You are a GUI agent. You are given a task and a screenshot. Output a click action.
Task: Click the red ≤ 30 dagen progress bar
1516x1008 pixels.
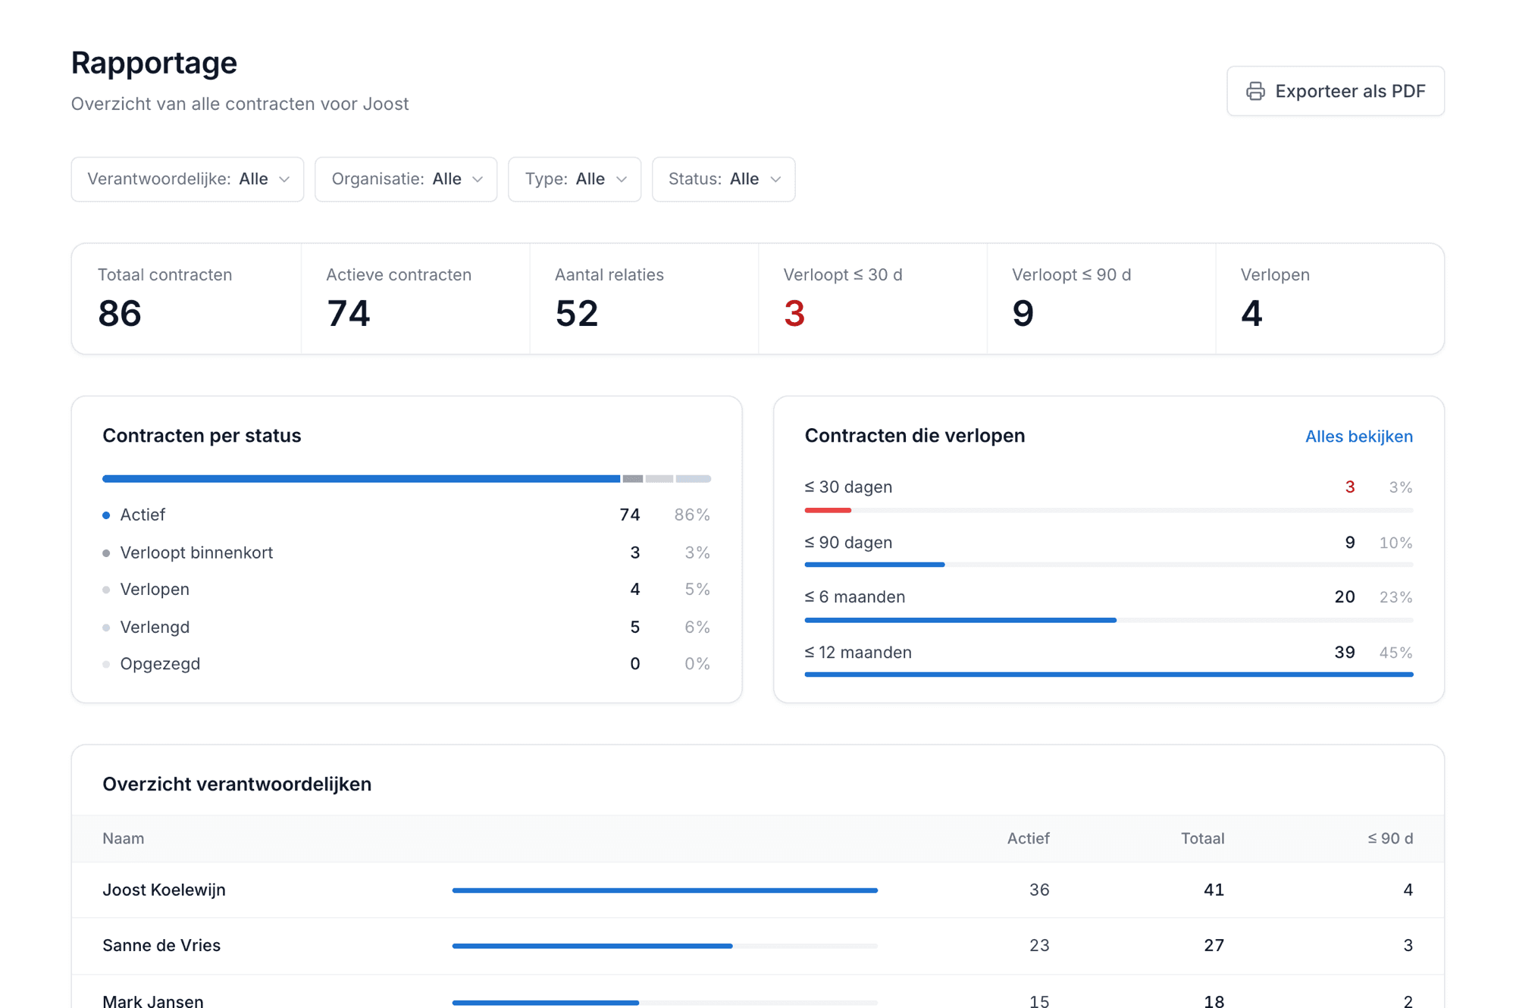pyautogui.click(x=828, y=510)
